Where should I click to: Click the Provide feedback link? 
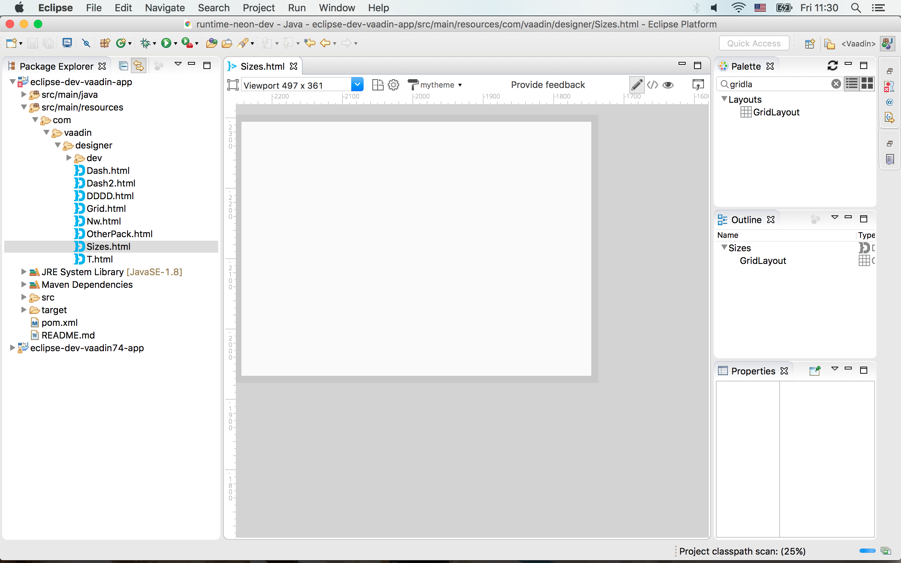(x=548, y=84)
